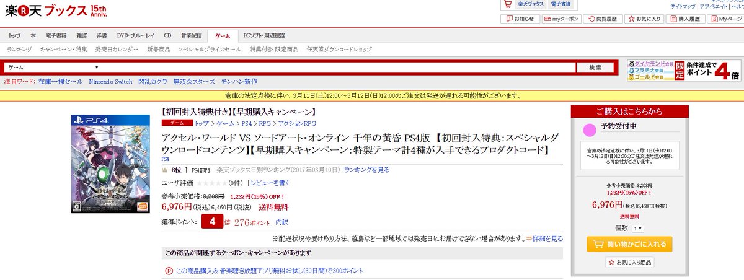Viewport: 744px width, 280px height.
Task: Click the user rating stars
Action: click(211, 183)
